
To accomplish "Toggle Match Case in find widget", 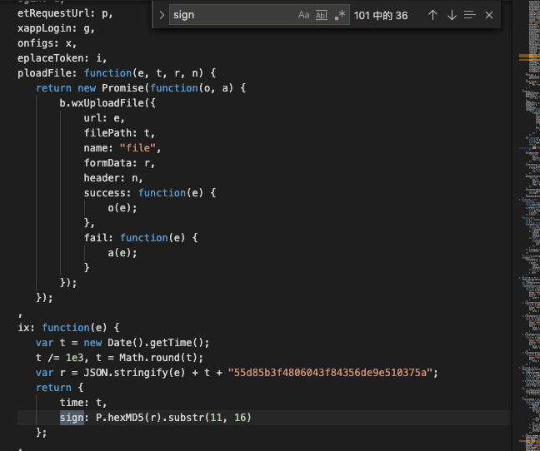I will coord(303,15).
